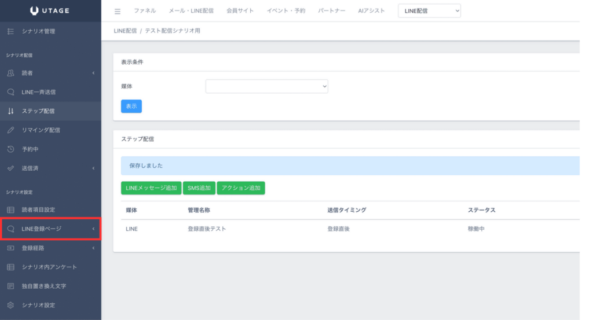
Task: Click the 管理名称 column header
Action: click(199, 210)
